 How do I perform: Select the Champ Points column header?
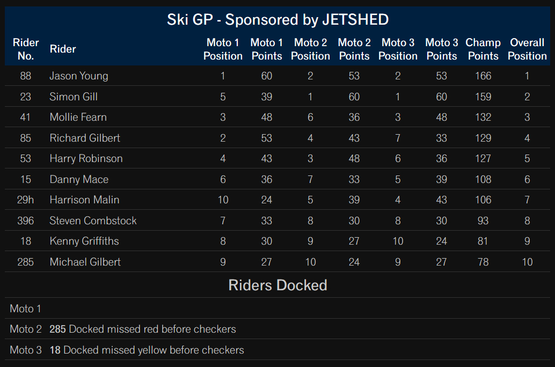[x=483, y=49]
